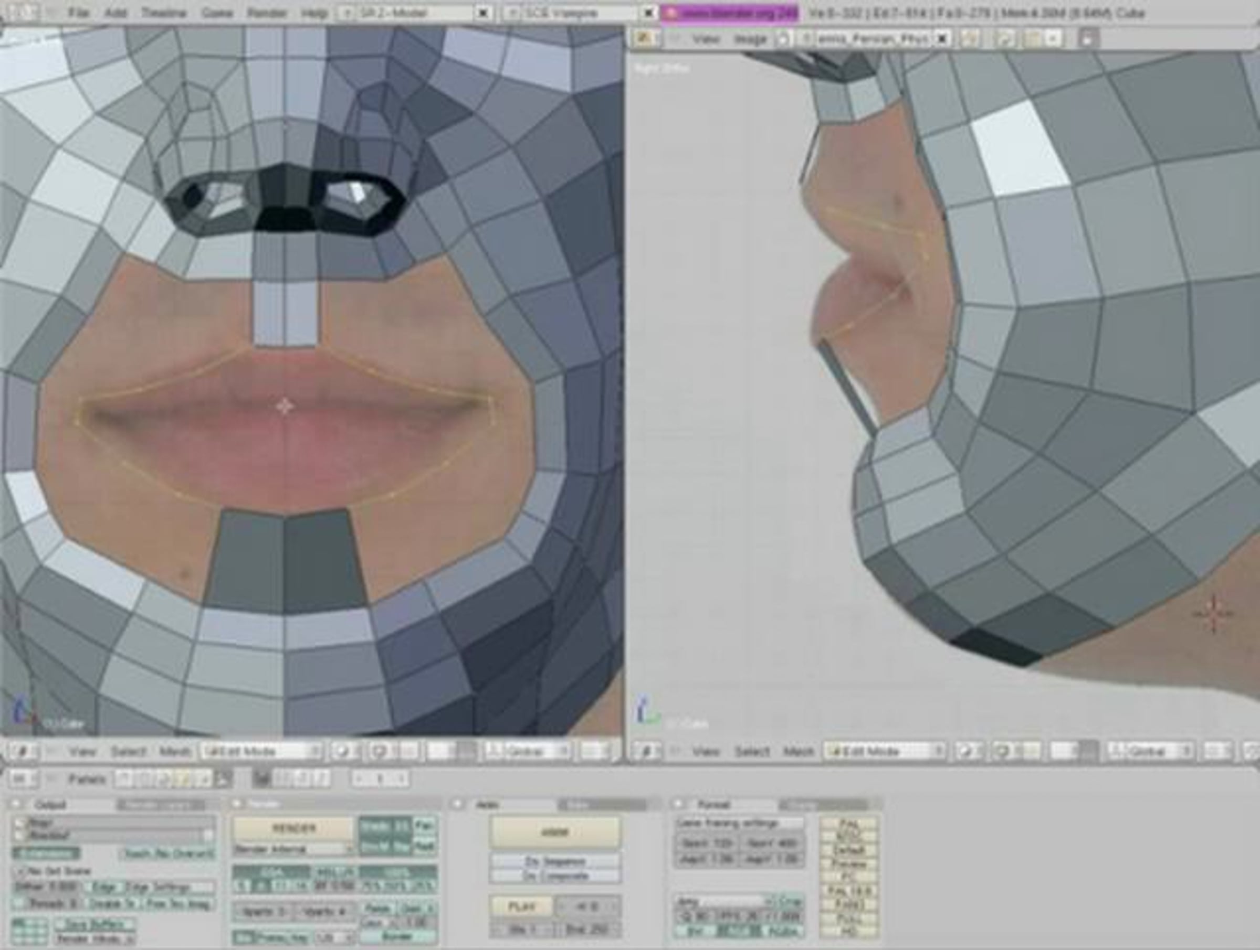The height and width of the screenshot is (950, 1260).
Task: Select the RGBA color mode
Action: pos(783,931)
